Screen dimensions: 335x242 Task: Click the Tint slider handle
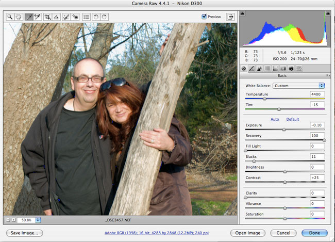click(279, 109)
